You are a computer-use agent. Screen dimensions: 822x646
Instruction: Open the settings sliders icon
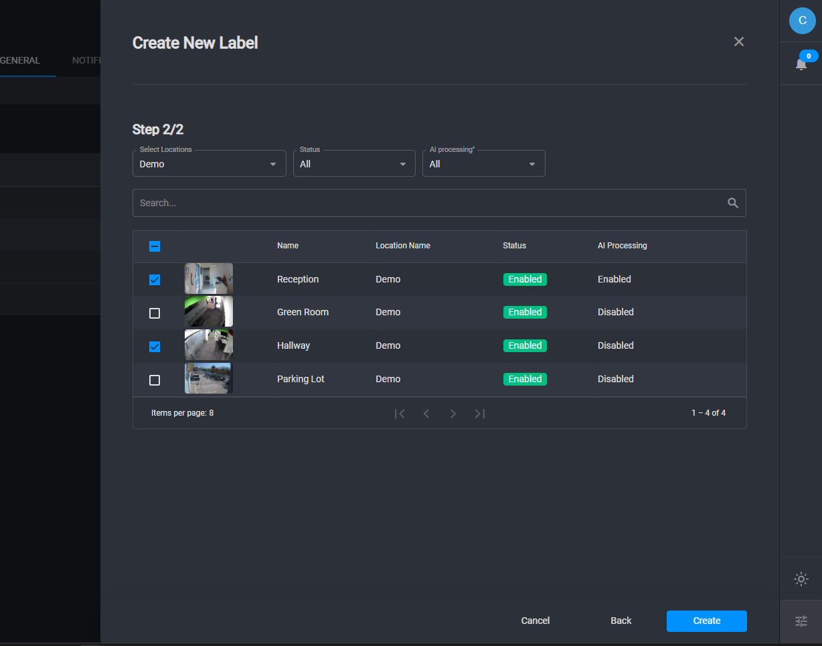801,621
